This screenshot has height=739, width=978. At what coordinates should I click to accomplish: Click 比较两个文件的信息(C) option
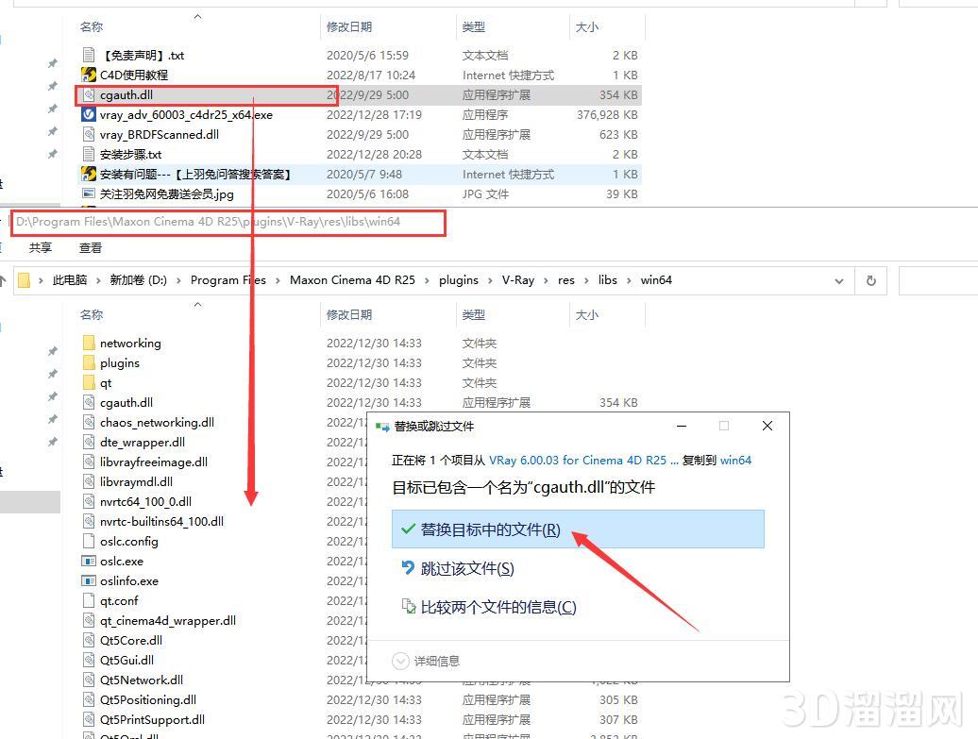(x=497, y=607)
